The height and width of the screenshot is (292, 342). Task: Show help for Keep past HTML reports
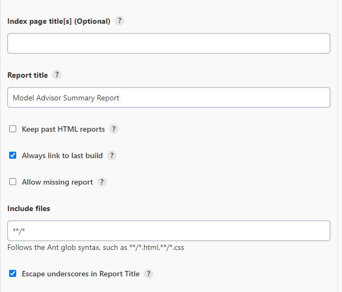click(114, 129)
